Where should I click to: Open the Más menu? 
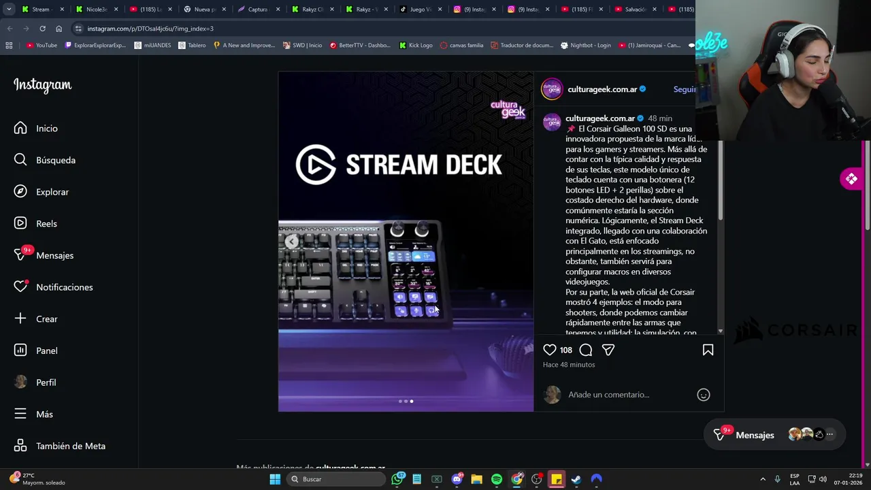[x=33, y=414]
